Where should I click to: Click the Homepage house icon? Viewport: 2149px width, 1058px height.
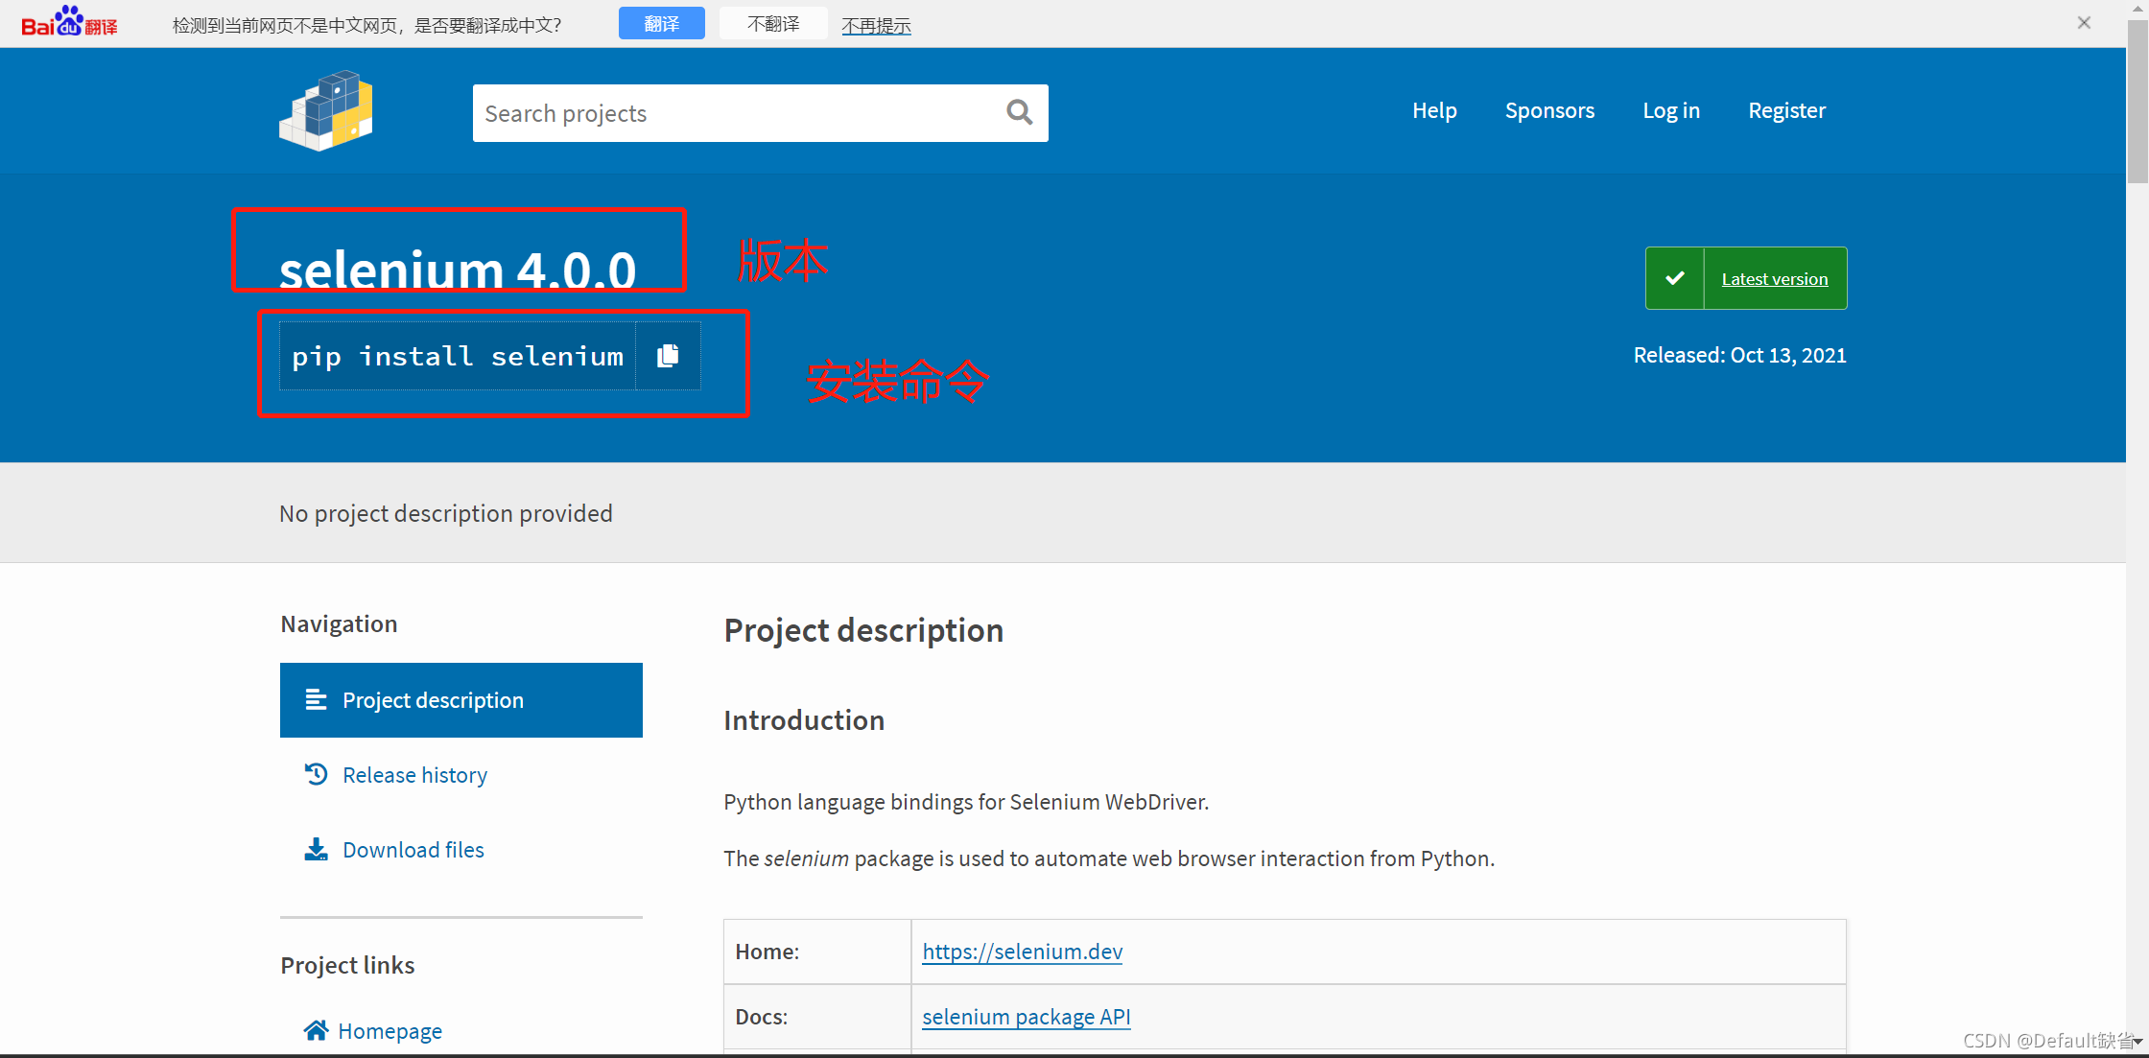[316, 1030]
